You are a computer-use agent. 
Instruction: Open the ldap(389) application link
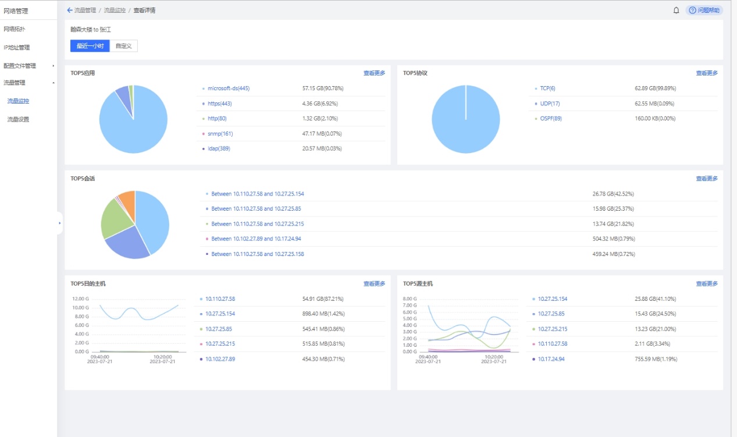[x=219, y=149]
